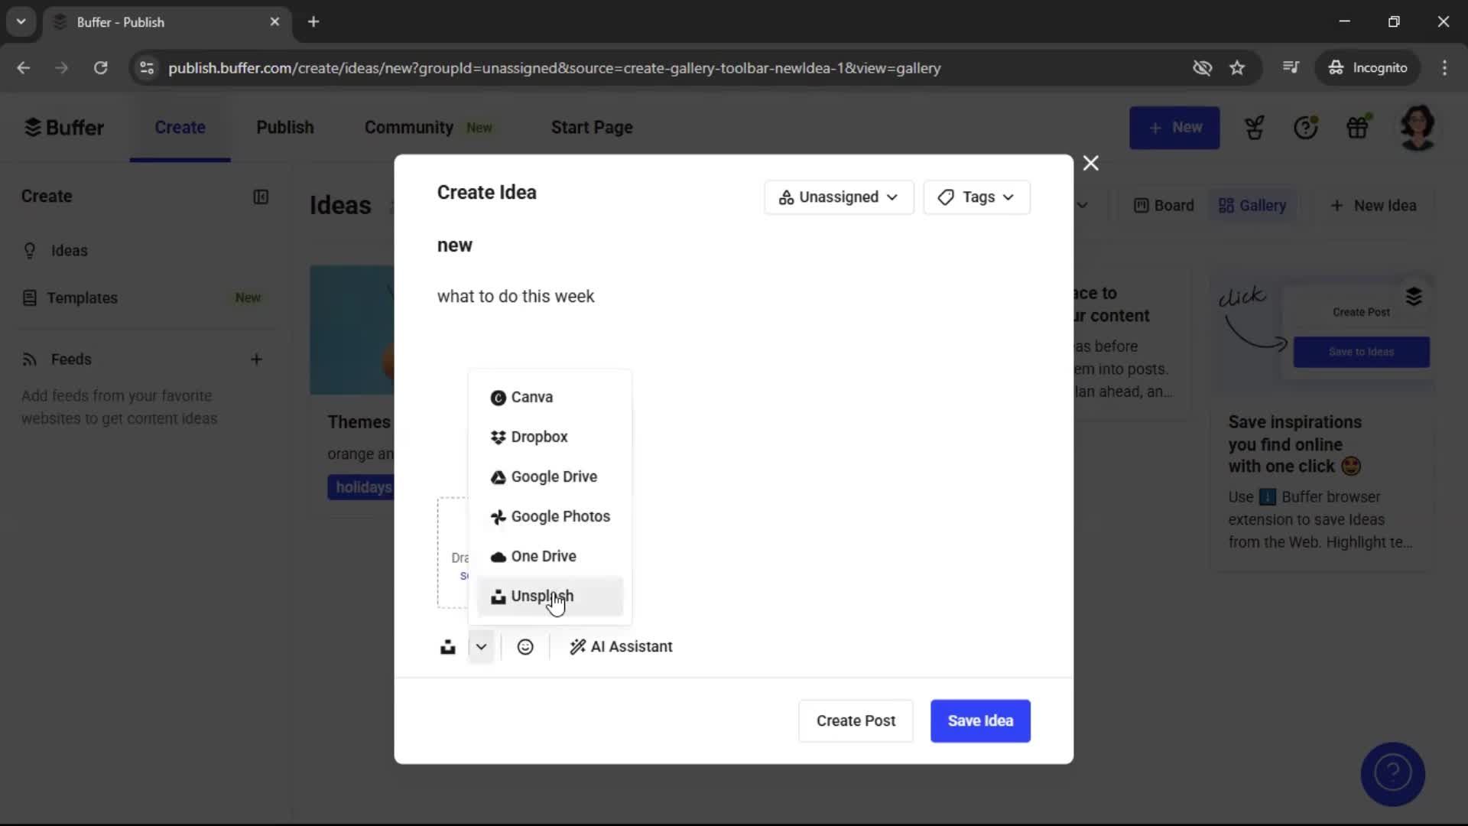
Task: Open the Unsplash image picker
Action: tap(542, 596)
